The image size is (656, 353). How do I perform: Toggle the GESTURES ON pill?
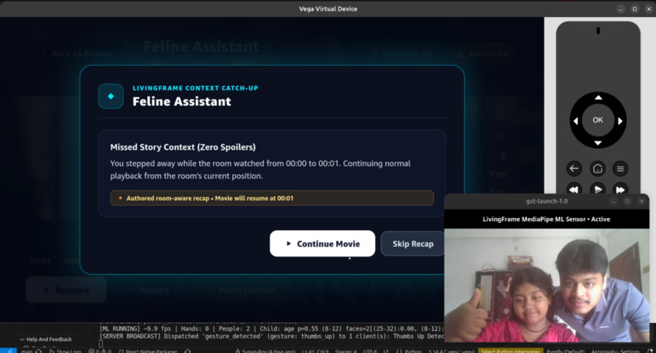click(x=401, y=54)
